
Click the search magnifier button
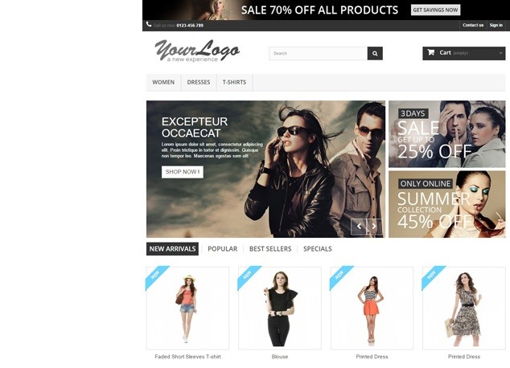point(375,53)
